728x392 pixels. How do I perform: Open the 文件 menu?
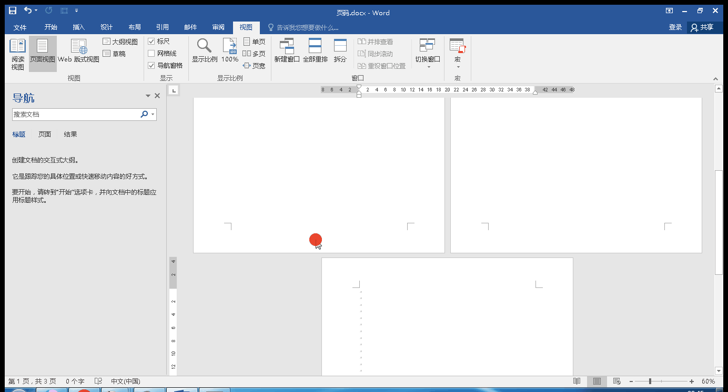pyautogui.click(x=20, y=27)
